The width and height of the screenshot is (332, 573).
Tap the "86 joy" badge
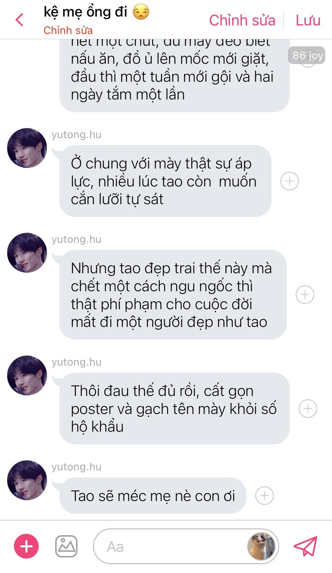pos(307,55)
